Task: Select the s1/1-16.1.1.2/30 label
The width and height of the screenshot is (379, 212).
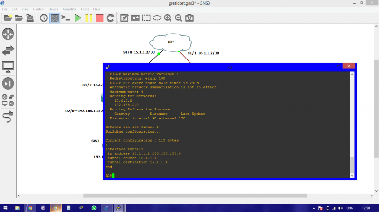Action: pyautogui.click(x=203, y=53)
